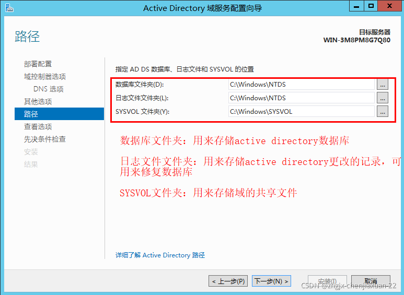404x295 pixels.
Task: Edit the database folder path field
Action: (x=301, y=85)
